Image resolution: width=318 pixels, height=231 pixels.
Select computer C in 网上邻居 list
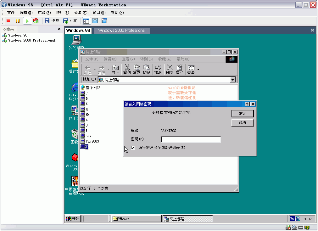coord(84,93)
